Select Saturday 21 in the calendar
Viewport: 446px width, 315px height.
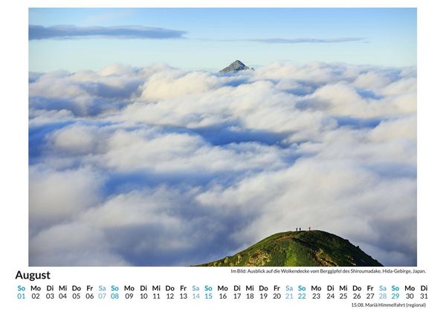coord(289,292)
